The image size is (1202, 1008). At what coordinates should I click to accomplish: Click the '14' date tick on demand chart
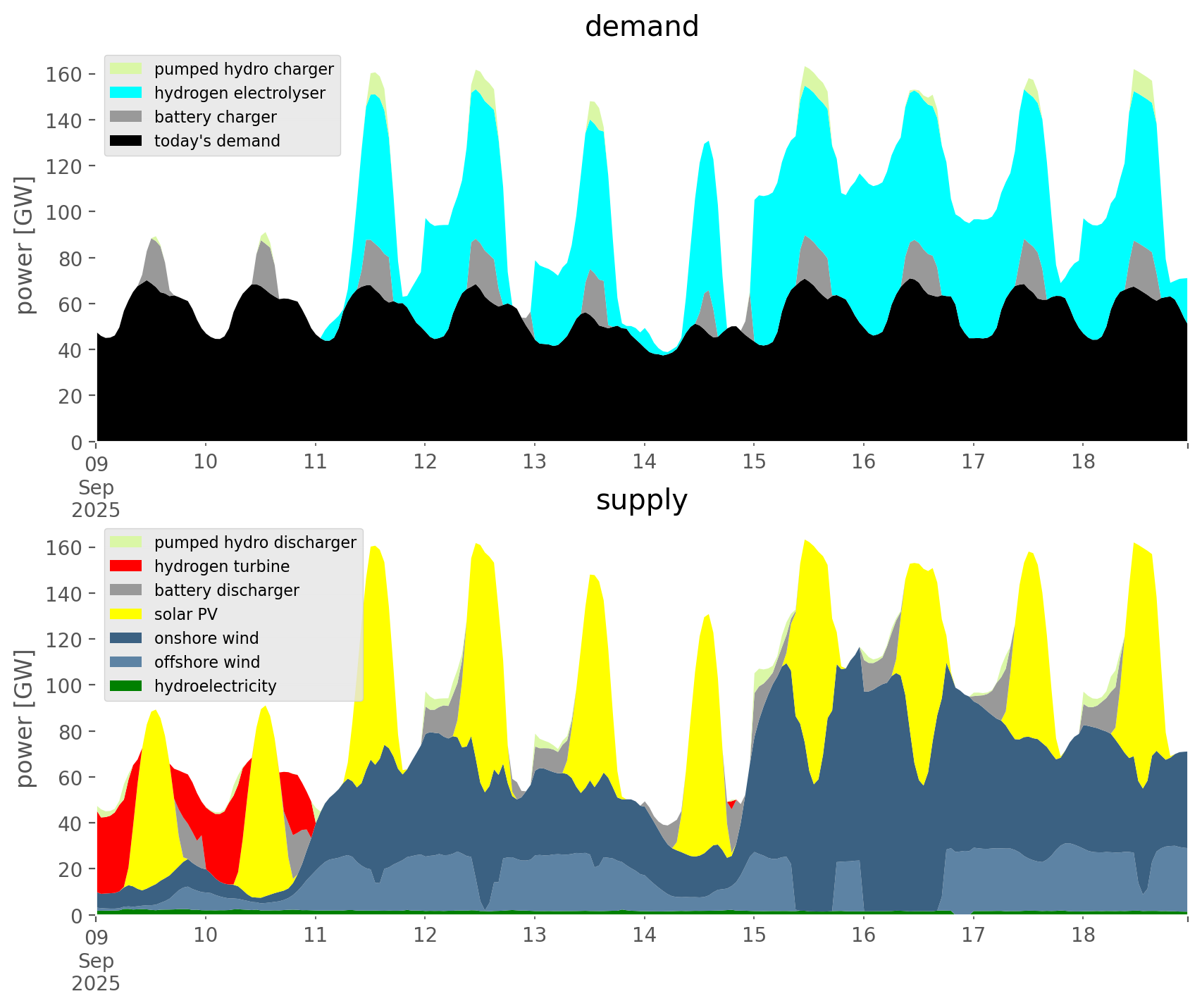pyautogui.click(x=644, y=462)
